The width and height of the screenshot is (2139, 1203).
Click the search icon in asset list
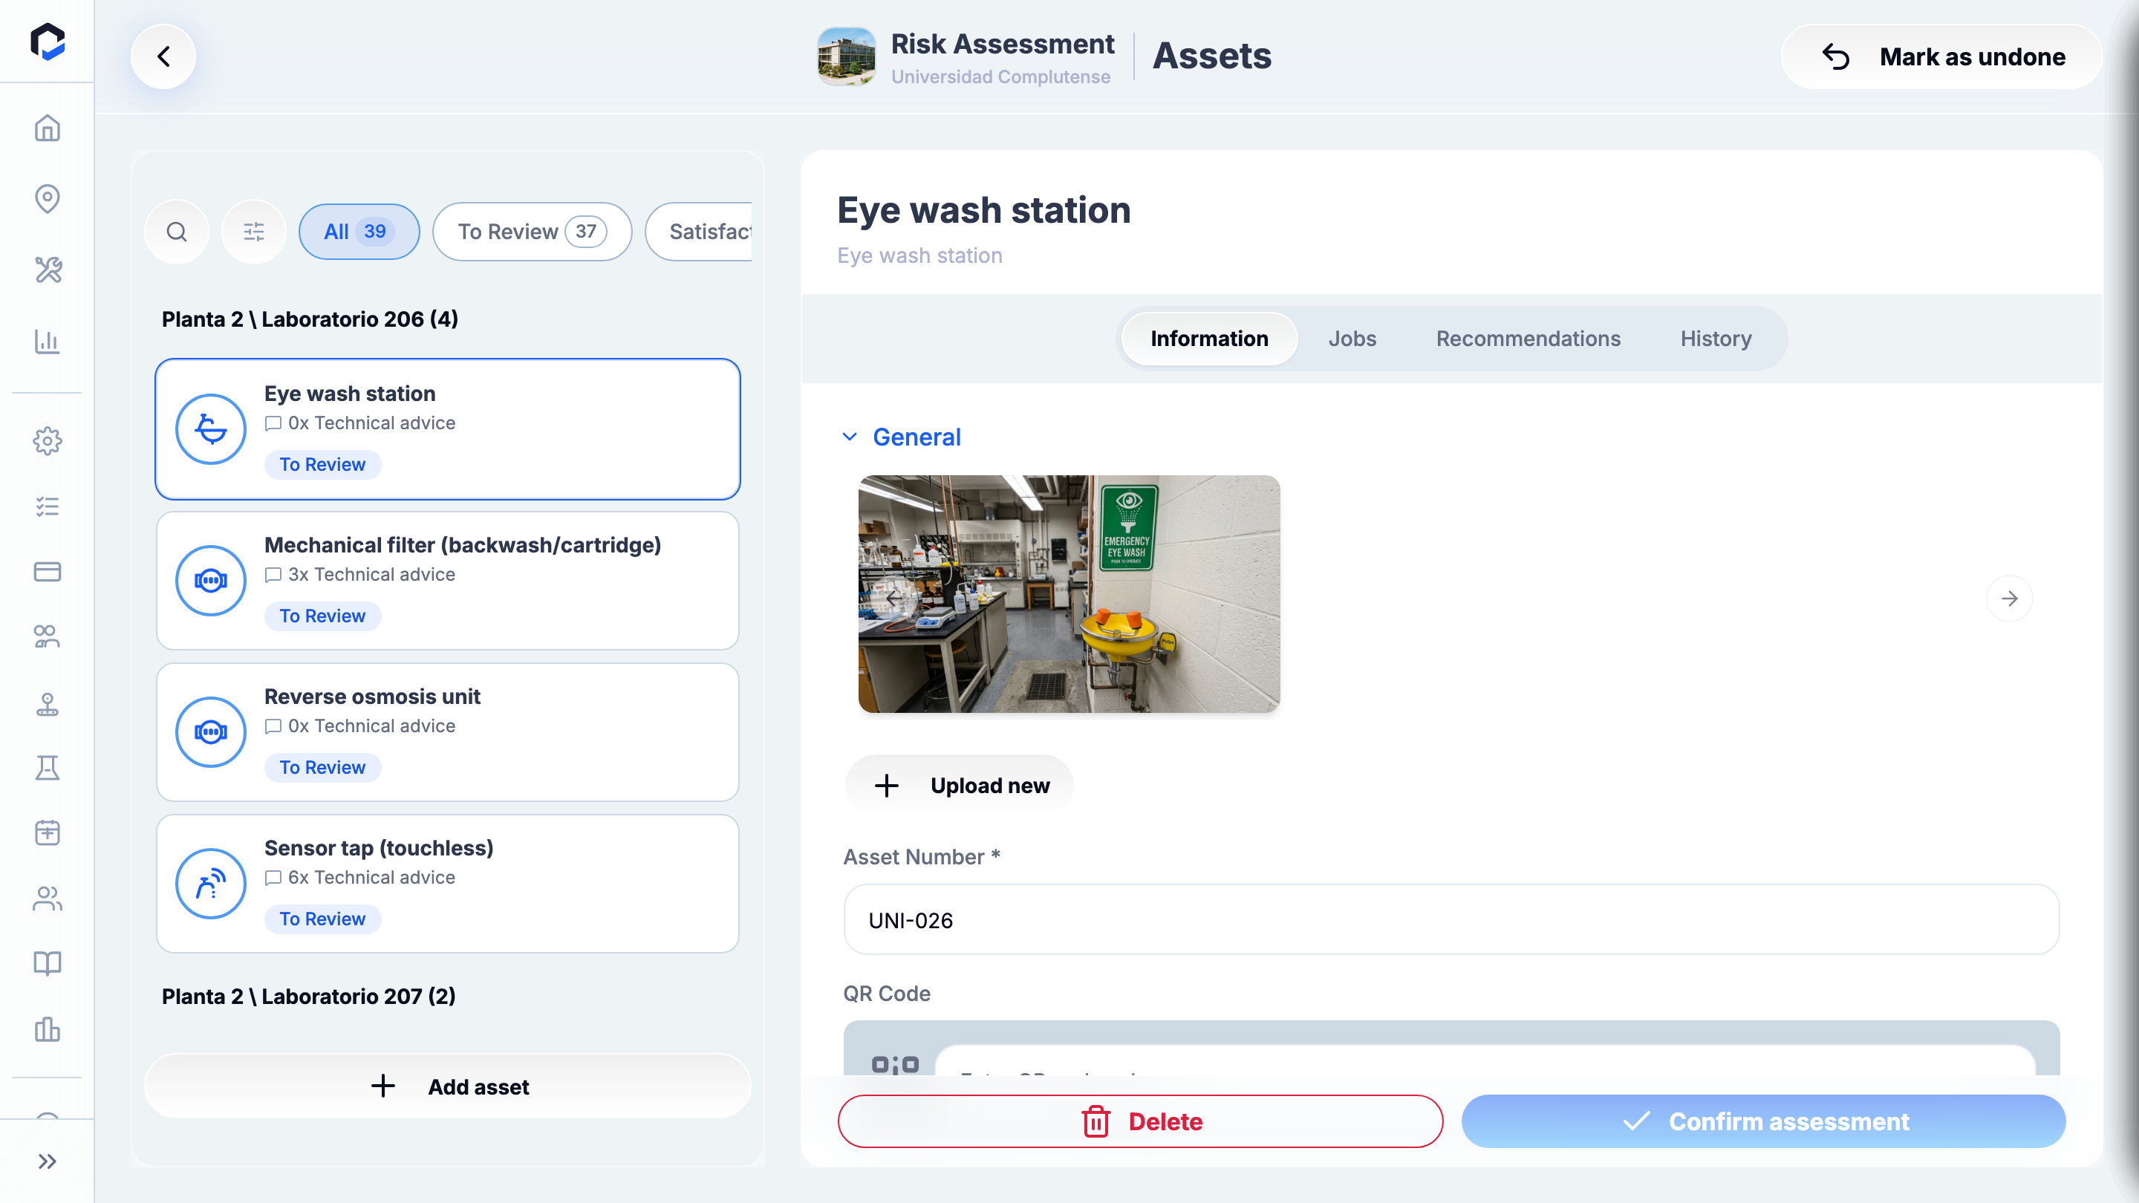[x=177, y=232]
